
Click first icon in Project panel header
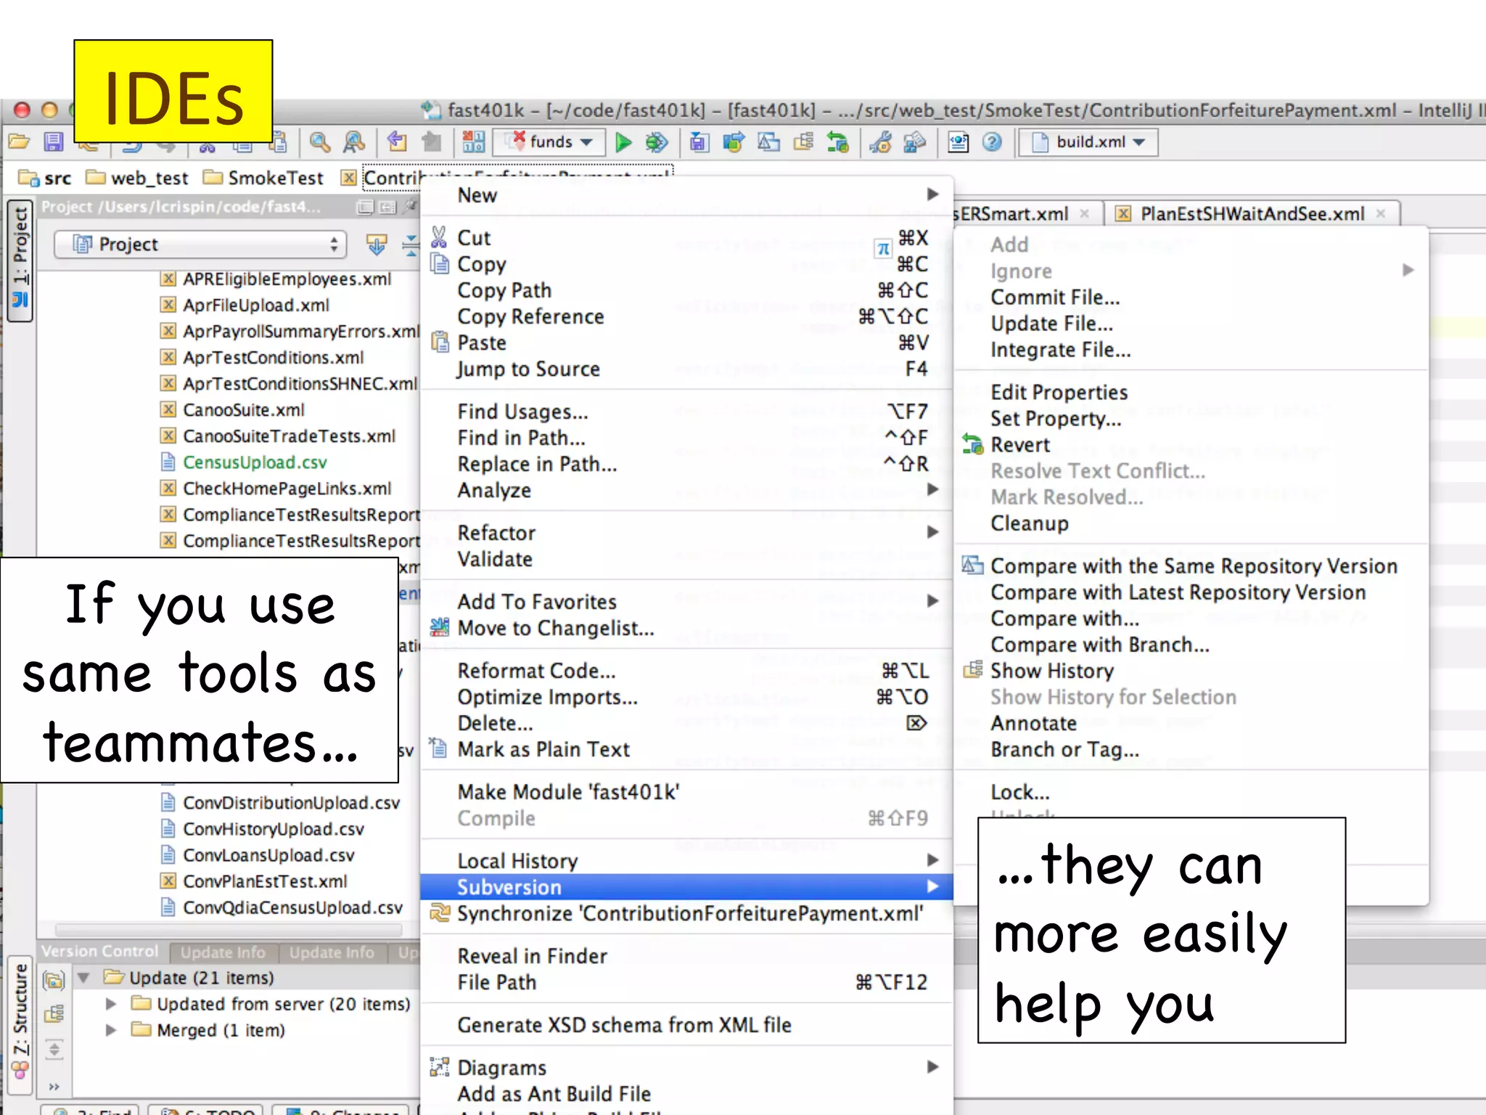coord(365,208)
